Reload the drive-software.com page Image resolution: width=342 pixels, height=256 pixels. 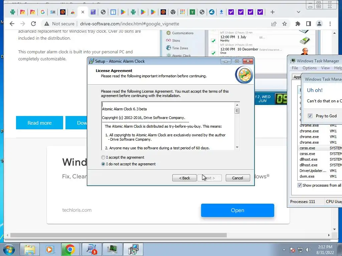coord(33,24)
